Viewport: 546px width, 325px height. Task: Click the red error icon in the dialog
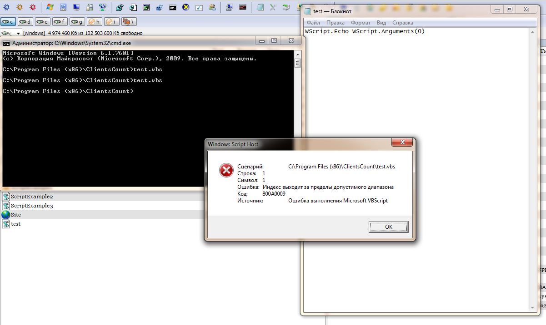click(226, 170)
